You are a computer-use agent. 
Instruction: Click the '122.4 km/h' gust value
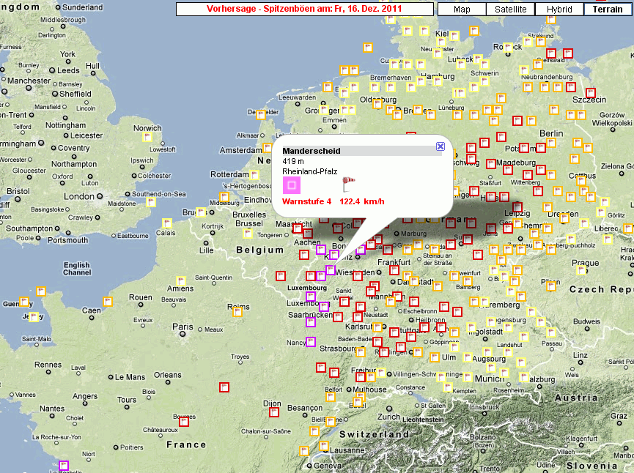tap(362, 201)
